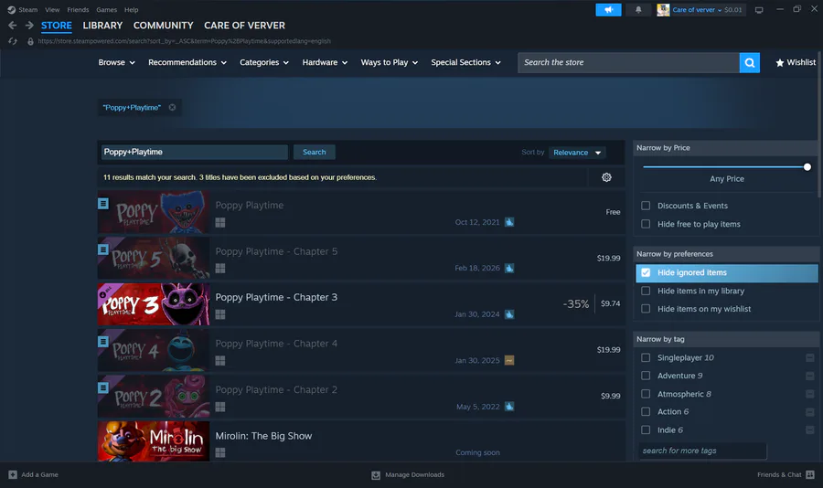Check Hide items on my wishlist
This screenshot has height=488, width=823.
click(x=646, y=309)
